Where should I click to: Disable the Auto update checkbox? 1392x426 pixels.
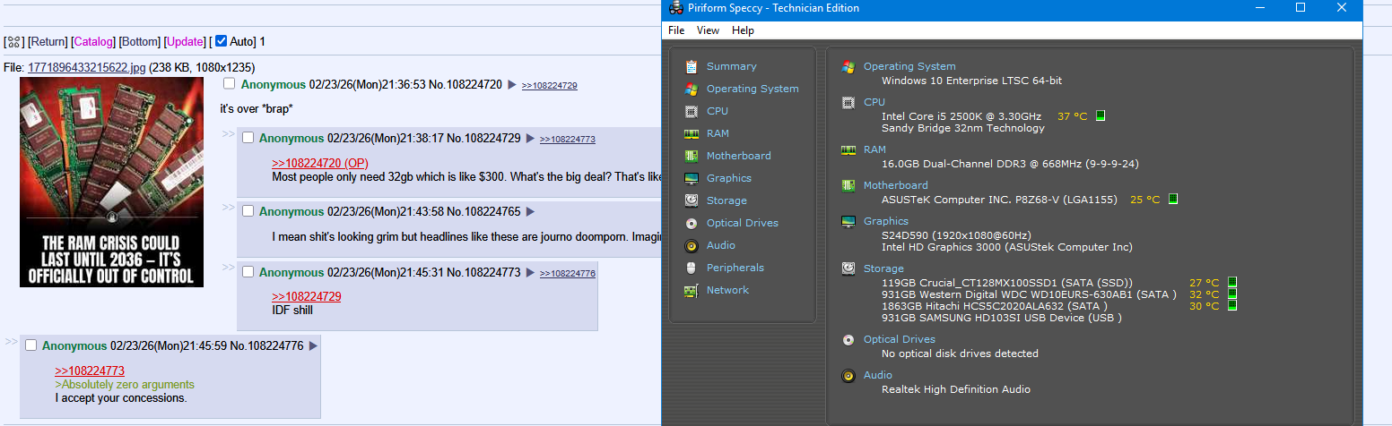click(222, 41)
